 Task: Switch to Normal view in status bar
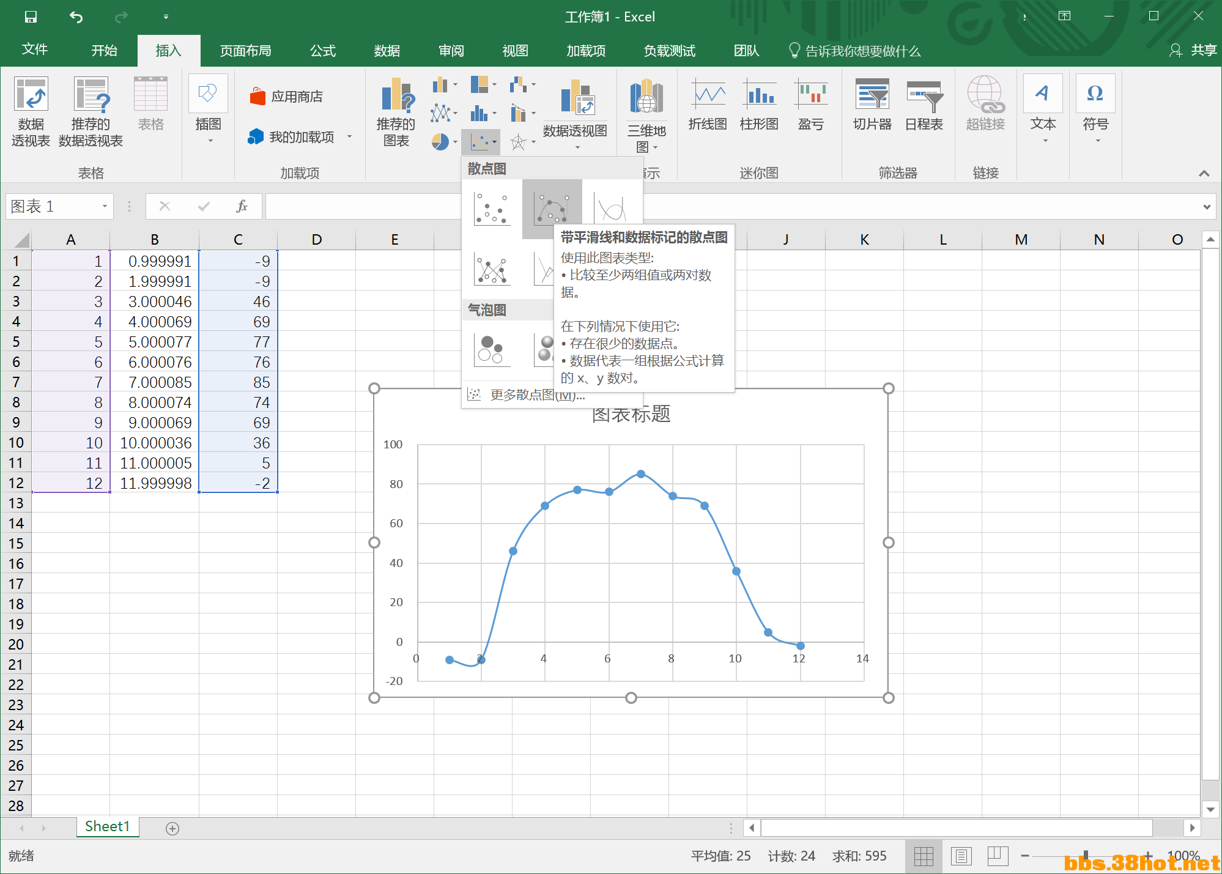pos(924,856)
